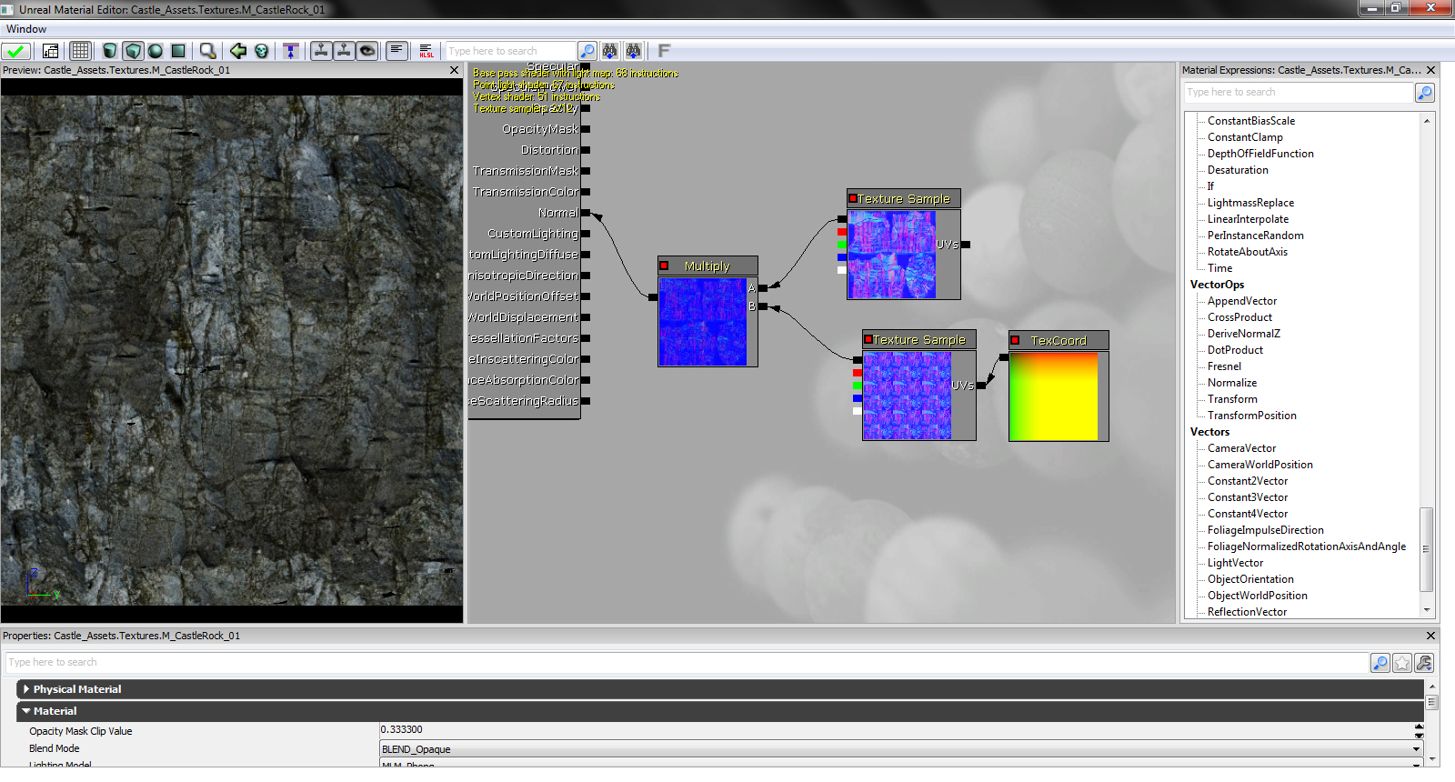Click LinearInterpolate expression entry

coord(1248,219)
